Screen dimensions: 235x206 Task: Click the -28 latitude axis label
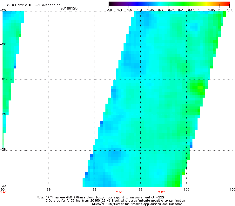coord(3,150)
